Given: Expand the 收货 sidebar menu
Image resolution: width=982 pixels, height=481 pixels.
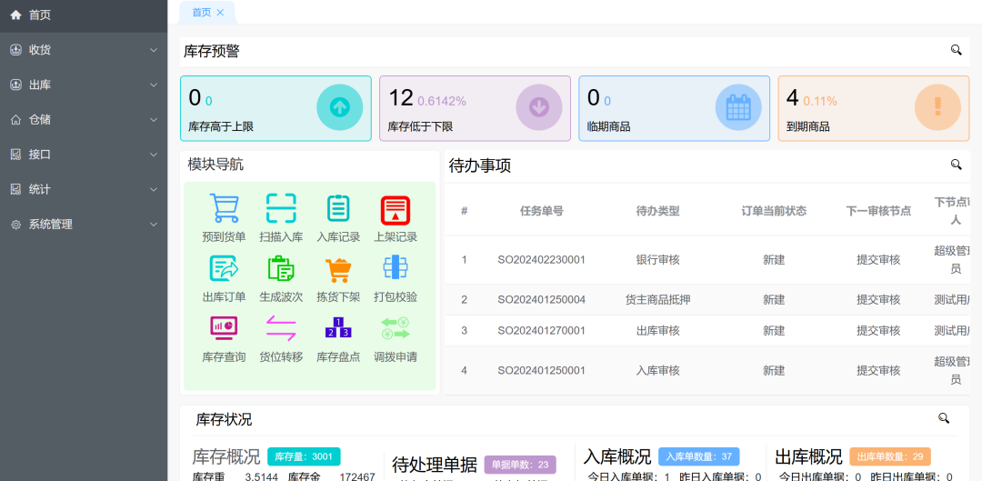Looking at the screenshot, I should click(x=84, y=50).
